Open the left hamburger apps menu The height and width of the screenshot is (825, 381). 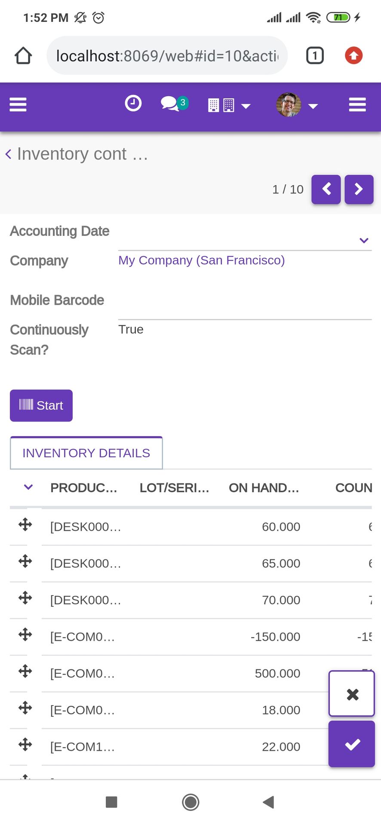click(18, 104)
